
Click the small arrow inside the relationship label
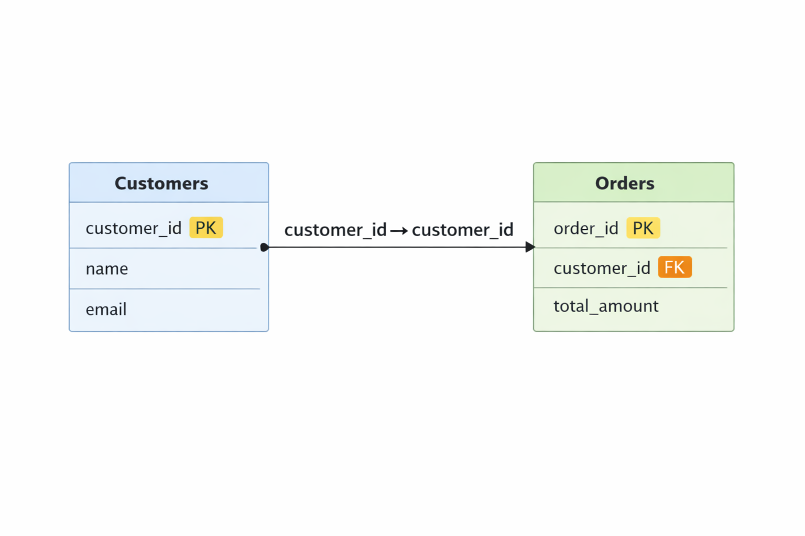tap(399, 230)
